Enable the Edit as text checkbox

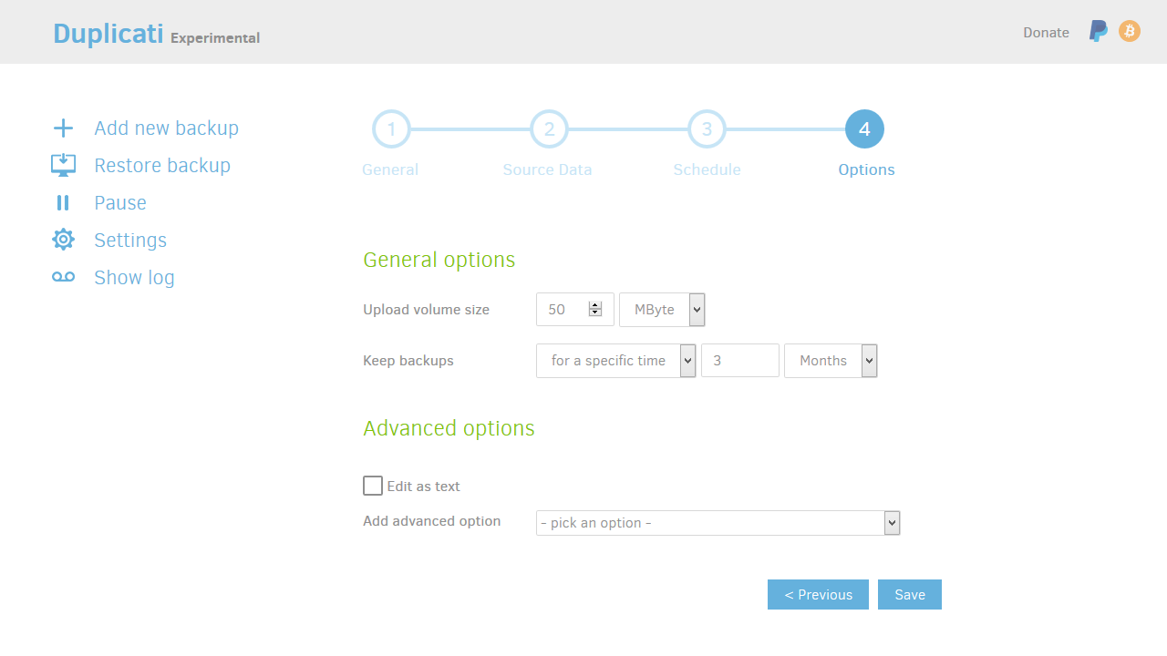[373, 486]
